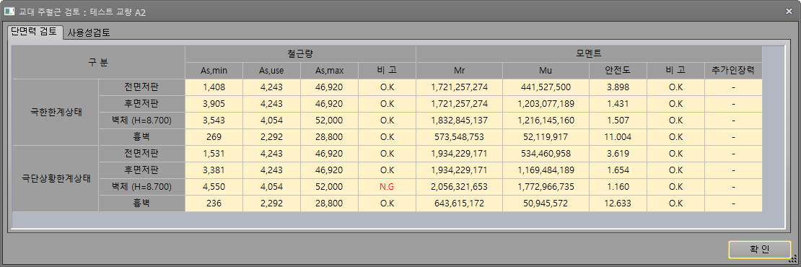Select As,min value 236
The image size is (801, 267).
214,203
